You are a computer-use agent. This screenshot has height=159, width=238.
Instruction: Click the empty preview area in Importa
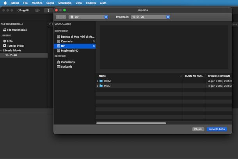(164, 47)
